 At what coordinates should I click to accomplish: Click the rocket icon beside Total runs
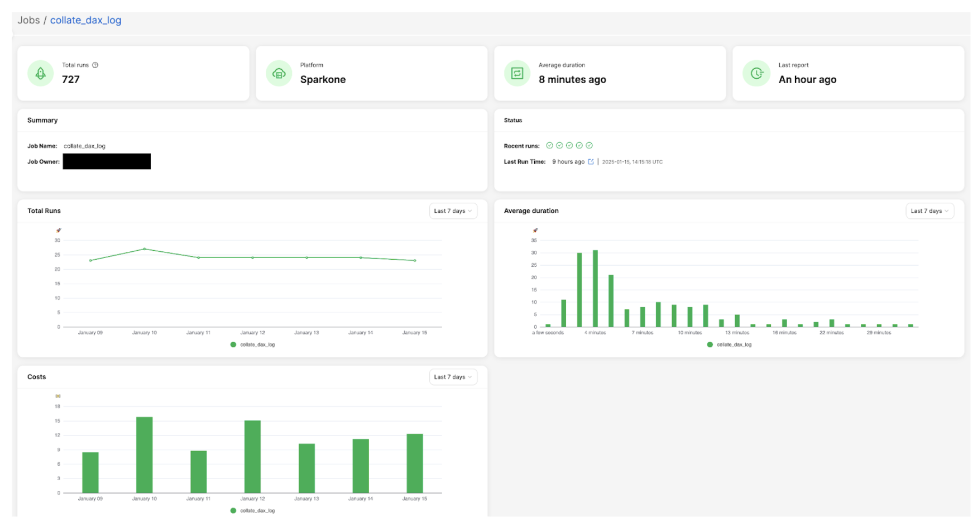coord(40,73)
